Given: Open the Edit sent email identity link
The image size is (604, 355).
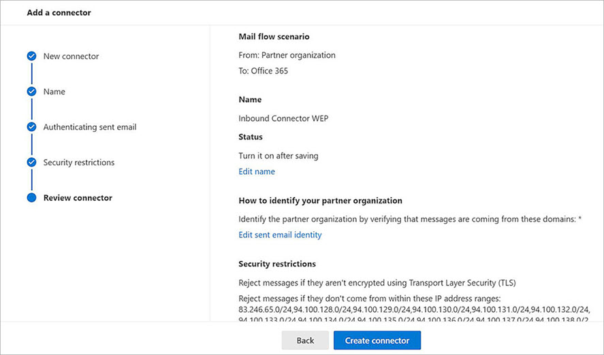Looking at the screenshot, I should pos(280,235).
